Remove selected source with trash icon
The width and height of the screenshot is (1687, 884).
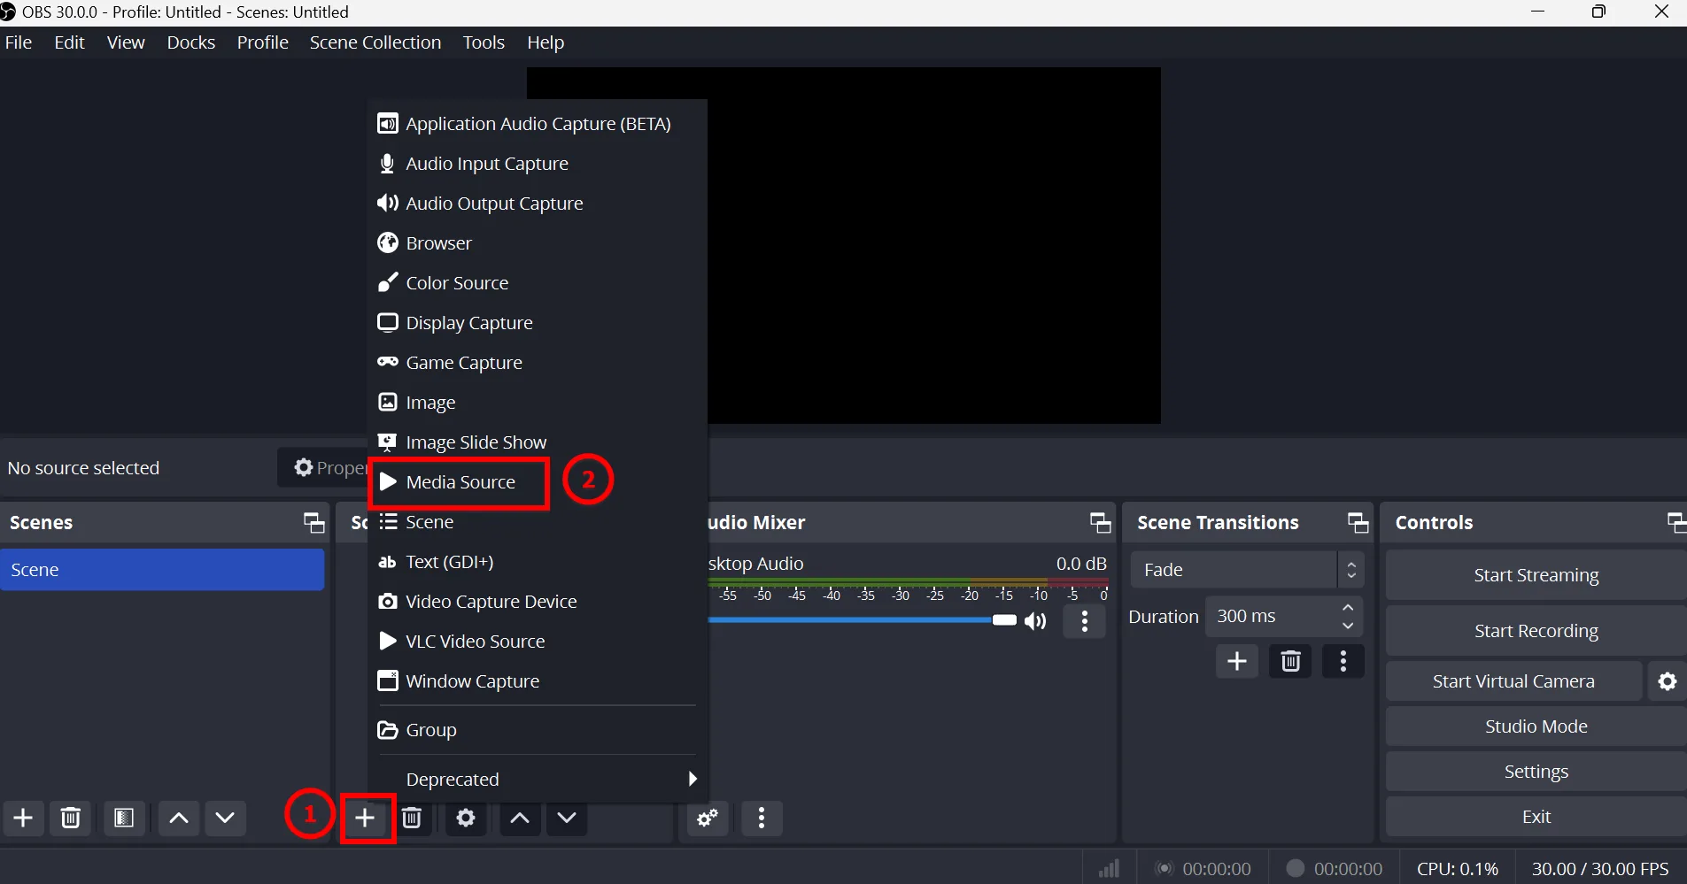[x=412, y=819]
